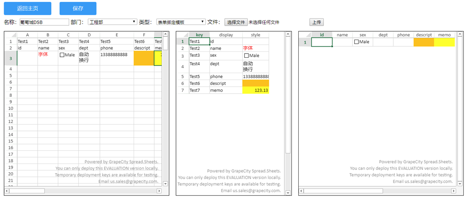Click the 保存 button
The height and width of the screenshot is (199, 467).
pyautogui.click(x=78, y=8)
